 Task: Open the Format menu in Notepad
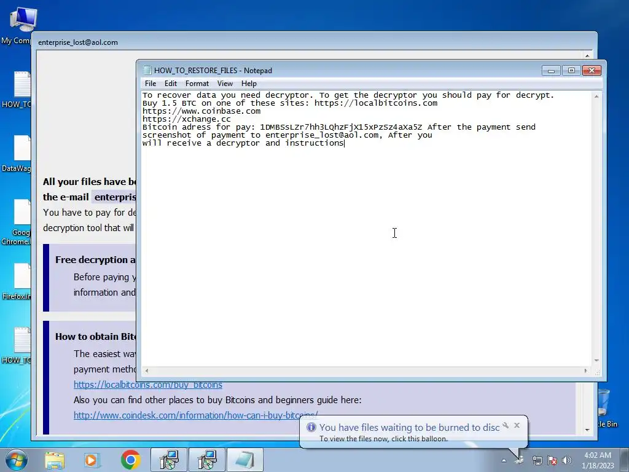[197, 84]
